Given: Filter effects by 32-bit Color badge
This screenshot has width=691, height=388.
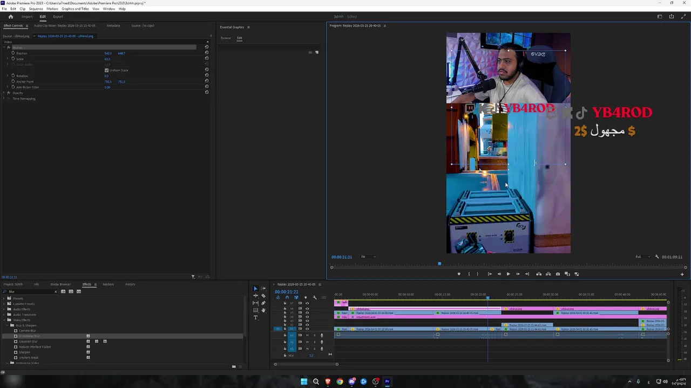Looking at the screenshot, I should click(x=71, y=292).
